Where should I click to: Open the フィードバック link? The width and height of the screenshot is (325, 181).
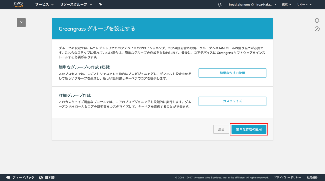(x=23, y=178)
